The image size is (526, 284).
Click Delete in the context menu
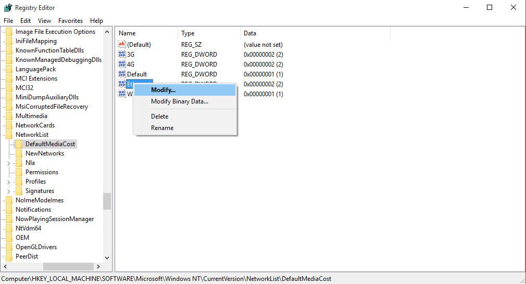click(159, 117)
